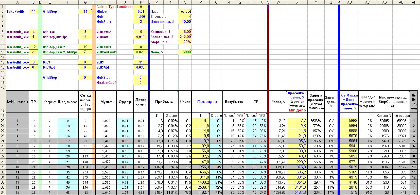
Task: Click the Mult3 value 11
Action: click(x=141, y=62)
